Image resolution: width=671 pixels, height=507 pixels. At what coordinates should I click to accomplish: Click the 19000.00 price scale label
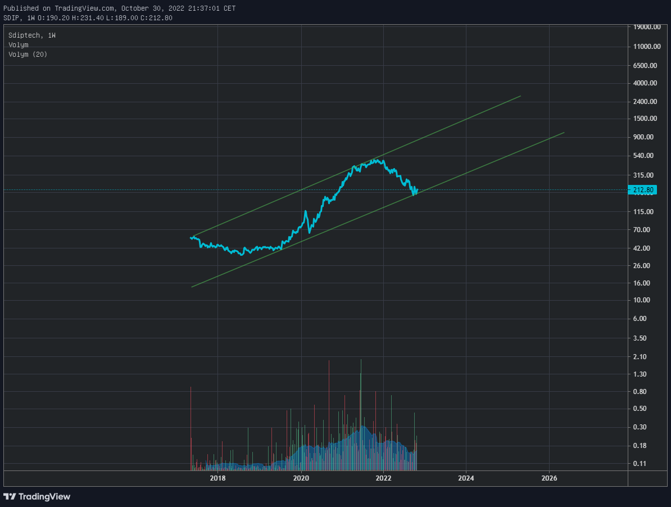647,27
